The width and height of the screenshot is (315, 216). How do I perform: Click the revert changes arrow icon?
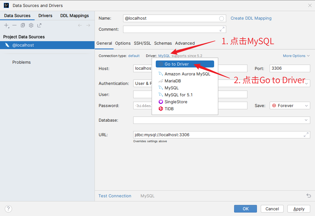point(309,196)
